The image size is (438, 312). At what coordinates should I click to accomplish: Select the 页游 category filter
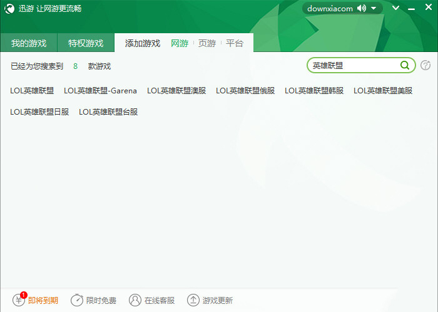pyautogui.click(x=207, y=43)
